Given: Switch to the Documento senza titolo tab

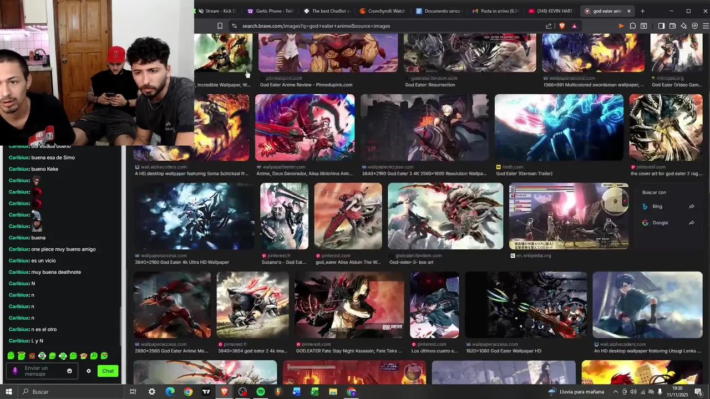Looking at the screenshot, I should point(438,11).
